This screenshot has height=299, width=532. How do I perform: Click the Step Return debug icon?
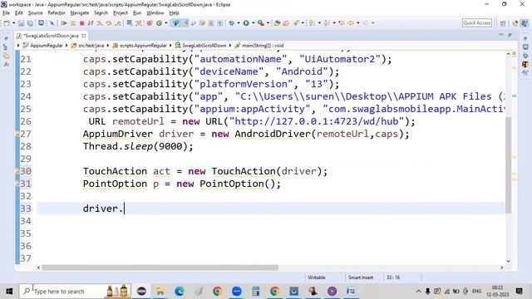coord(118,23)
